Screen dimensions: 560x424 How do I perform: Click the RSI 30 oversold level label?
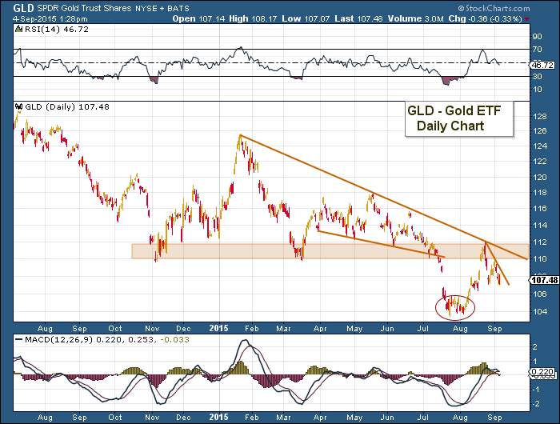click(x=537, y=77)
